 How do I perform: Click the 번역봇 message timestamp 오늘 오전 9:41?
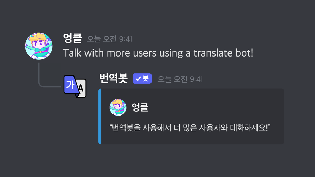180,79
